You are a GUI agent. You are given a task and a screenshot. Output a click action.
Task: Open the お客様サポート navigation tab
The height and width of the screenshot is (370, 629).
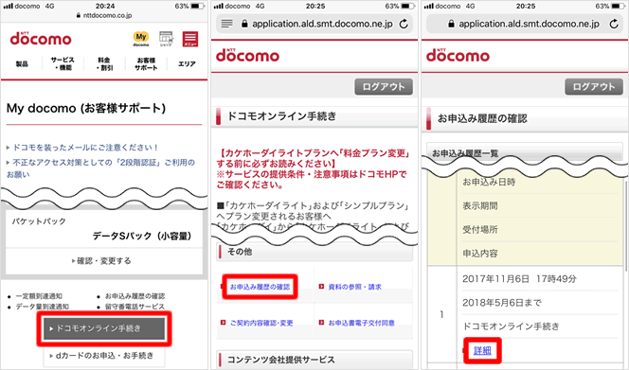[x=146, y=63]
